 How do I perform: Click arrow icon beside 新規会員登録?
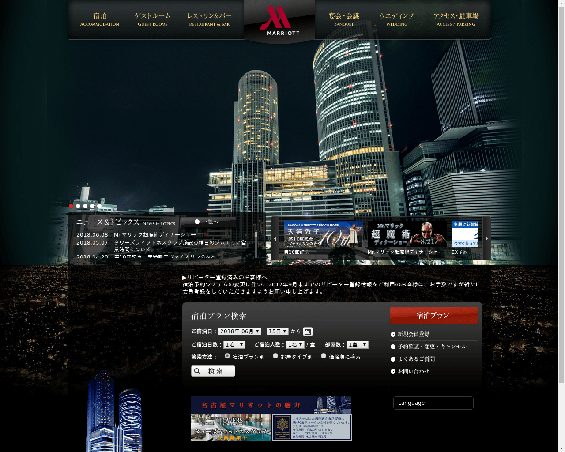(393, 334)
